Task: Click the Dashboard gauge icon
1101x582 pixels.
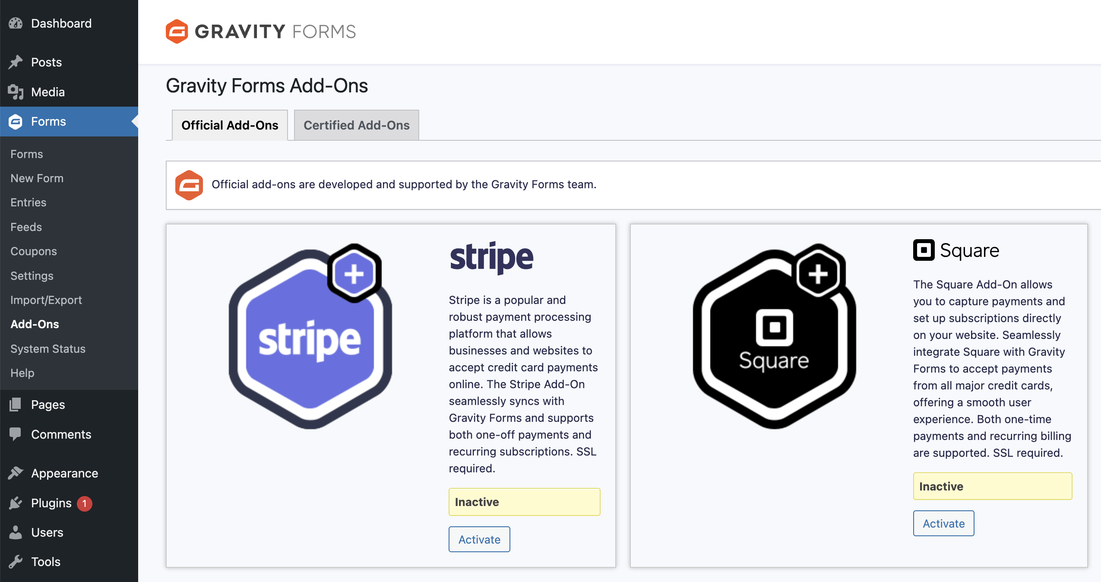Action: coord(16,23)
